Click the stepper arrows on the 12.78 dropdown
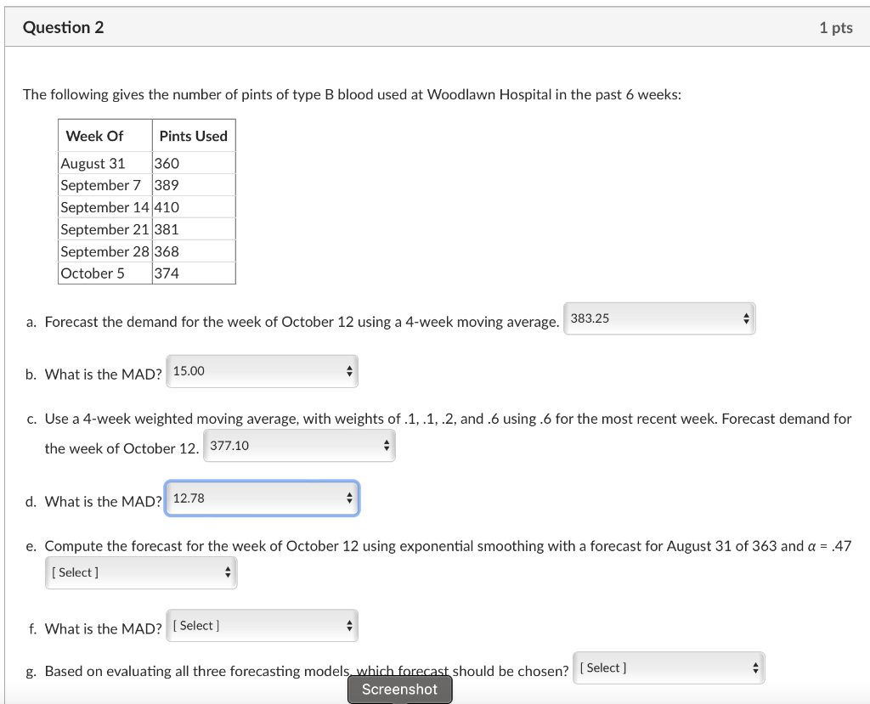This screenshot has width=870, height=704. point(347,498)
